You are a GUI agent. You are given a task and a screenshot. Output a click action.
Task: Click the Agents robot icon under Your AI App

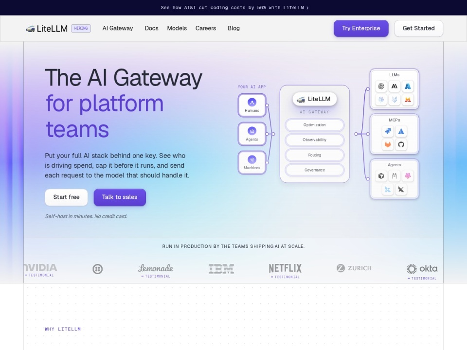coord(252,131)
